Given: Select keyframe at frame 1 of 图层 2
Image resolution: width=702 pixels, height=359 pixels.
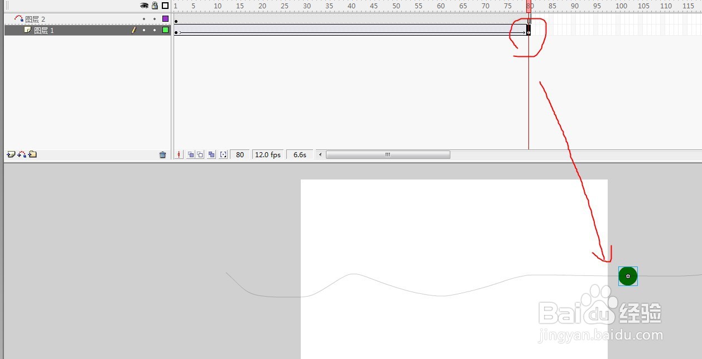Looking at the screenshot, I should pos(176,20).
